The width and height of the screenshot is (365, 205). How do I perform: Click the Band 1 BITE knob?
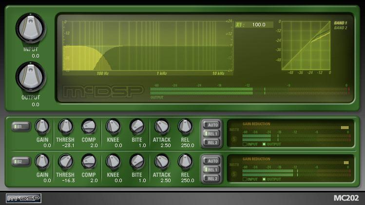click(137, 127)
